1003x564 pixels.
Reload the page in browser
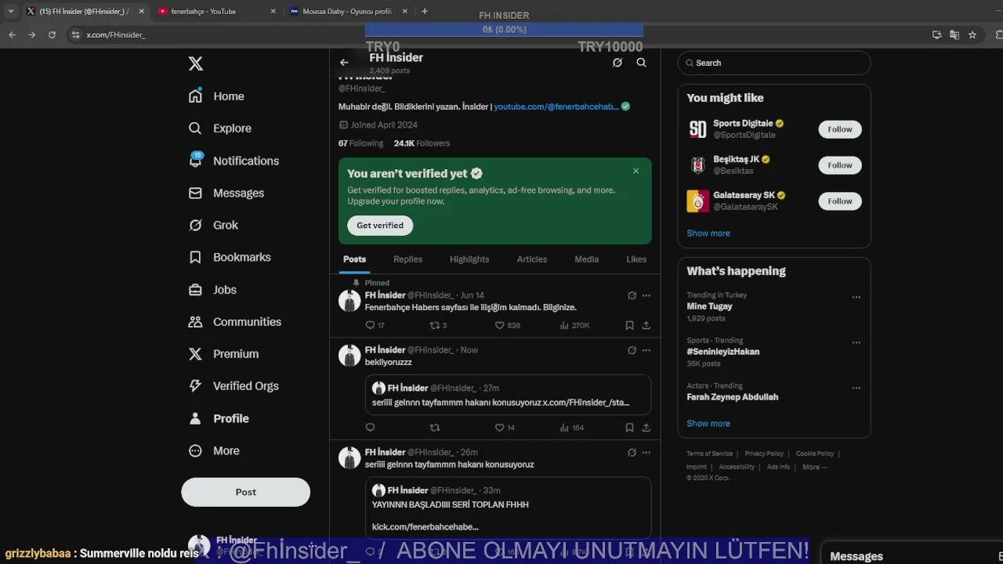[x=52, y=34]
